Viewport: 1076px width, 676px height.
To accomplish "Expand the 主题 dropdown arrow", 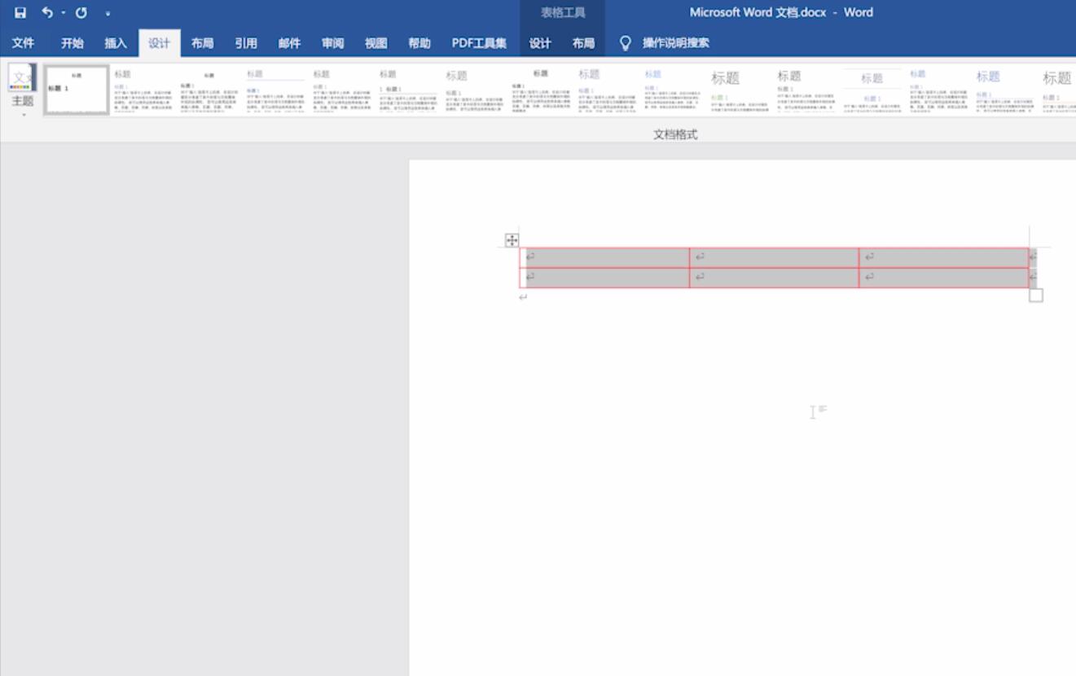I will point(24,115).
